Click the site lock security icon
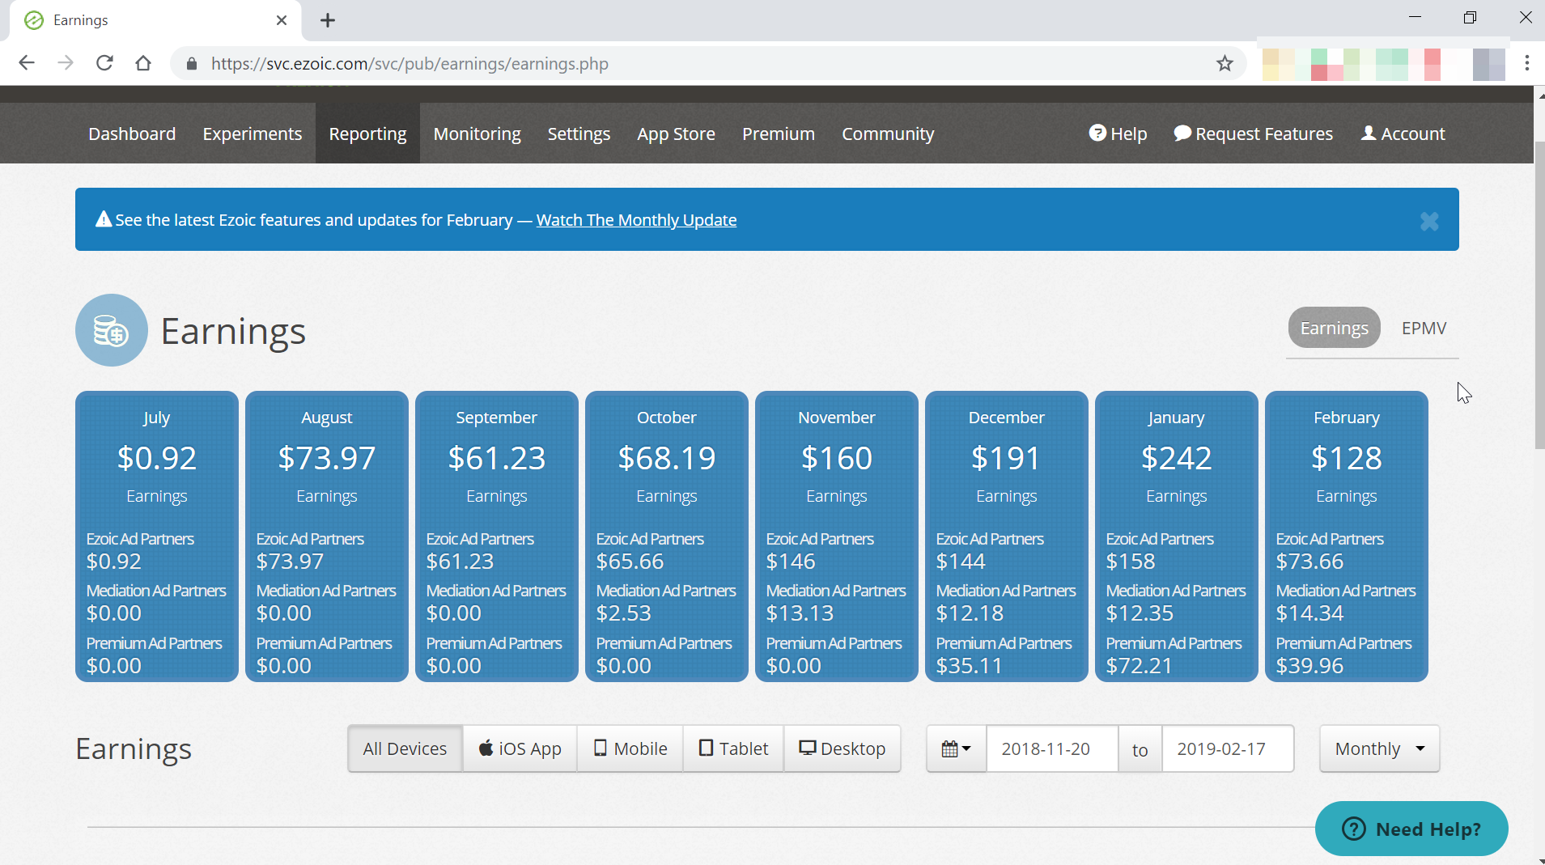 point(192,64)
